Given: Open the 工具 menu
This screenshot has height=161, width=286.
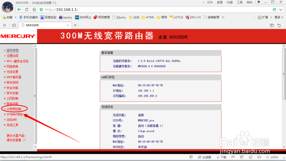Looking at the screenshot, I should click(x=239, y=2).
